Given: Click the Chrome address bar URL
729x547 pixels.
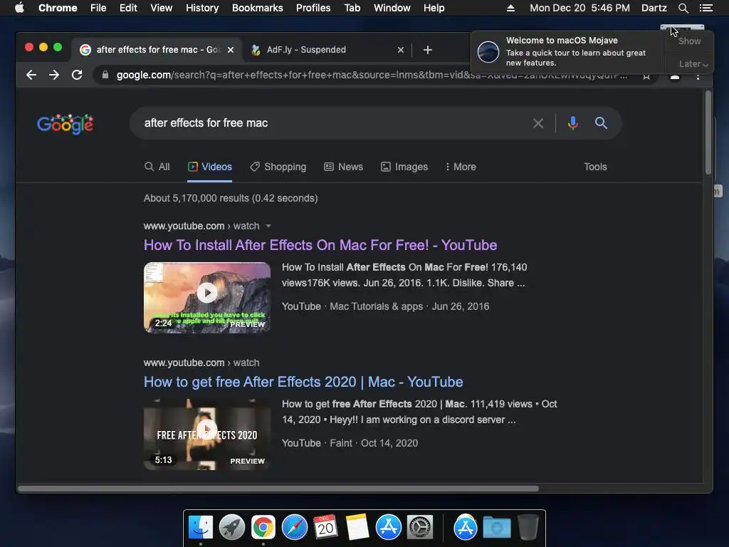Looking at the screenshot, I should [372, 75].
